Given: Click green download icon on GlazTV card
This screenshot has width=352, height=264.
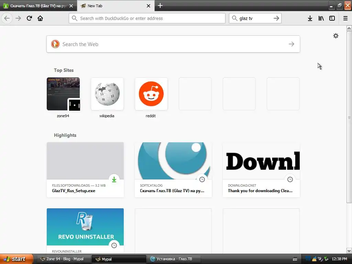Looking at the screenshot, I should tap(114, 179).
